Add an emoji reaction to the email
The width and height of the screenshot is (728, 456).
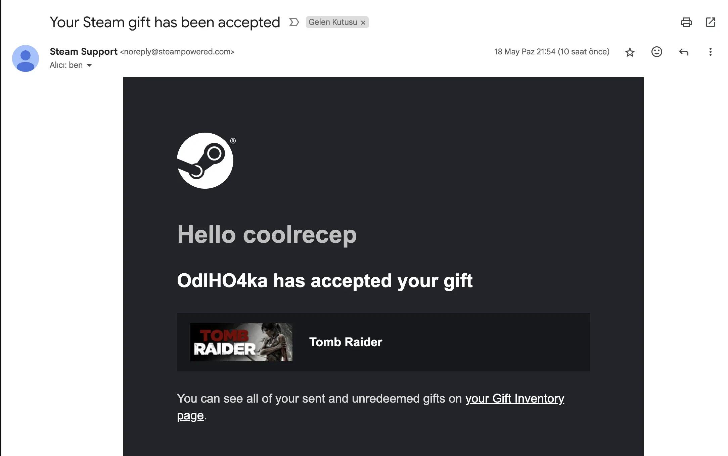click(657, 52)
